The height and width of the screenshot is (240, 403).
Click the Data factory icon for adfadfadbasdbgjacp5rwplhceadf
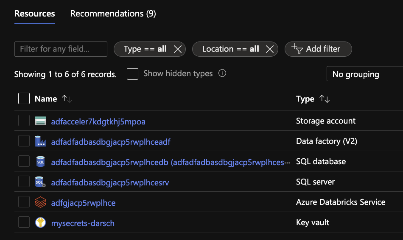point(40,141)
